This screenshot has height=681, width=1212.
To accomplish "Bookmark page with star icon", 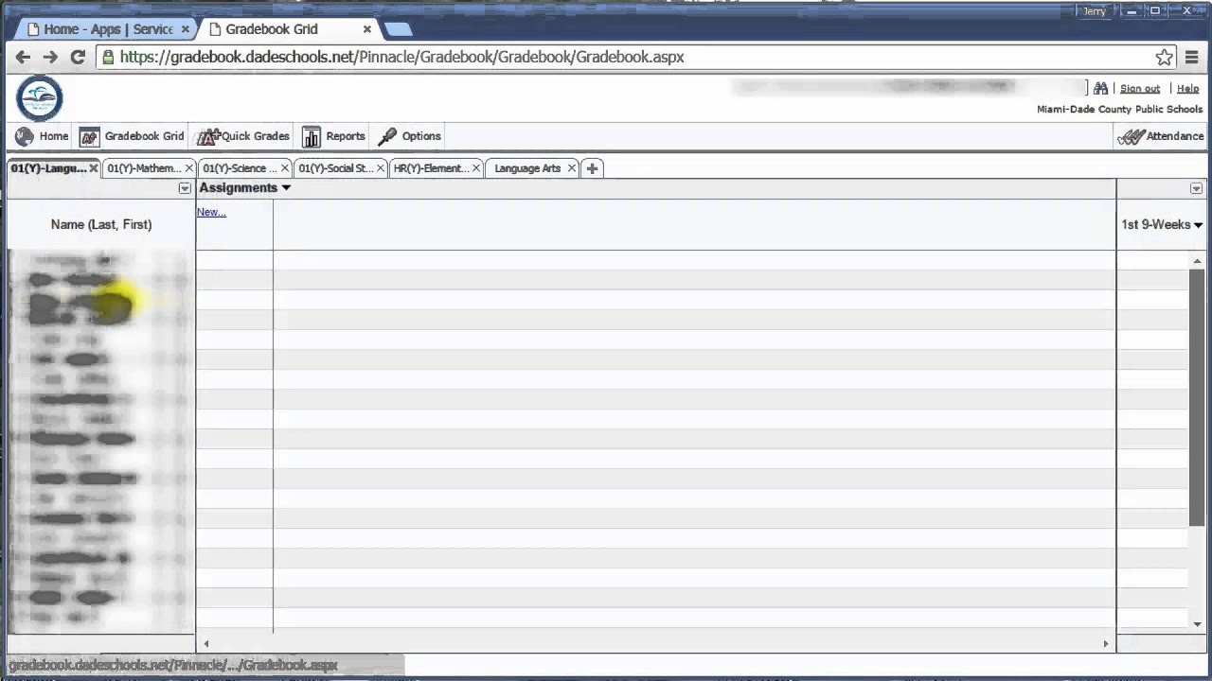I will (1164, 57).
